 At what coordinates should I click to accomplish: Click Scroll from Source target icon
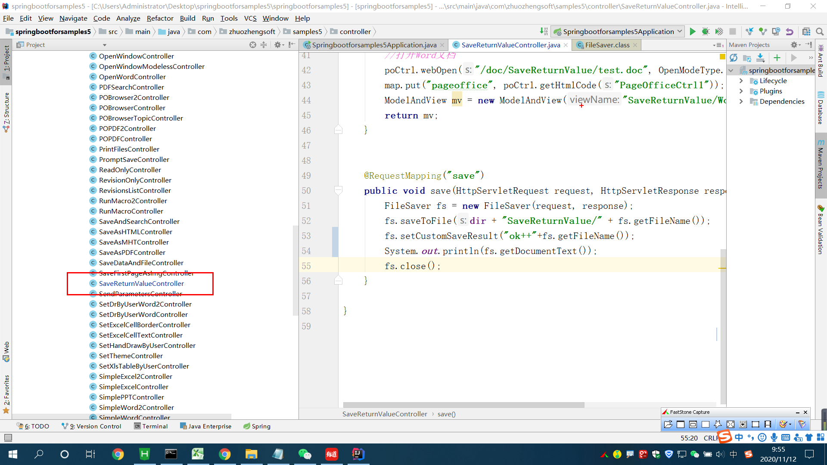pos(253,45)
